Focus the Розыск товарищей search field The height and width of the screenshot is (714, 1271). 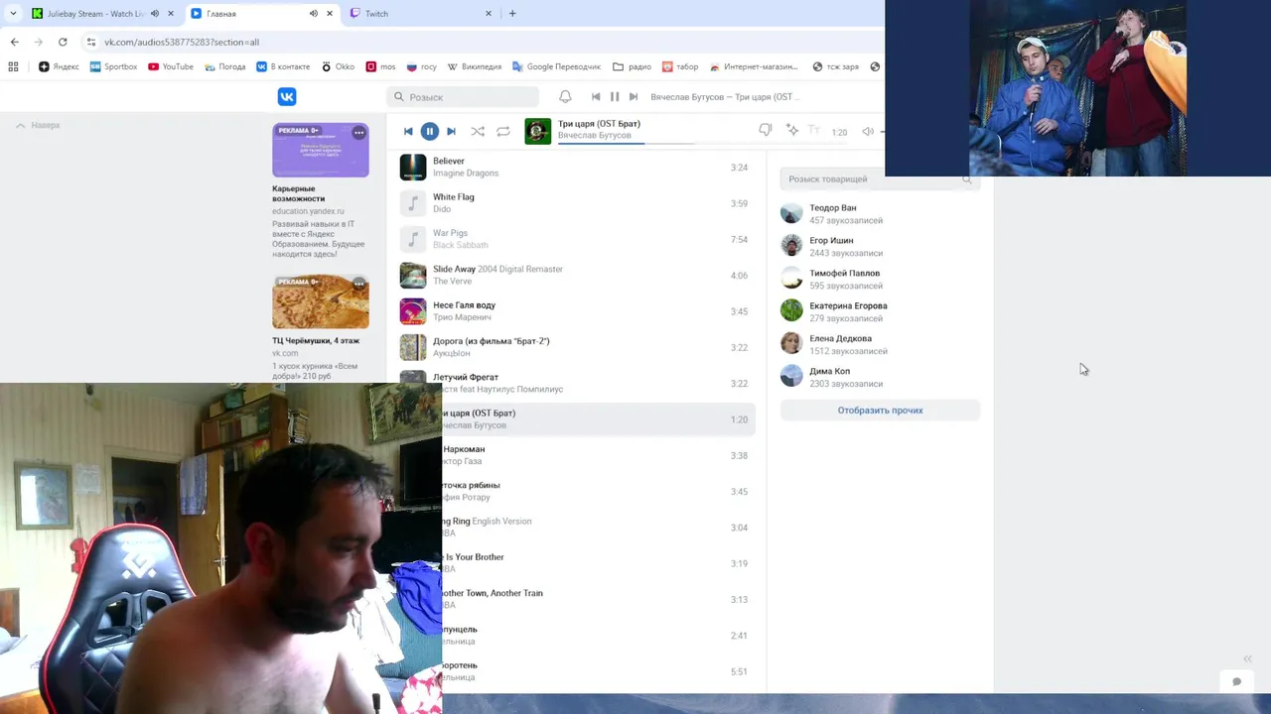point(880,179)
